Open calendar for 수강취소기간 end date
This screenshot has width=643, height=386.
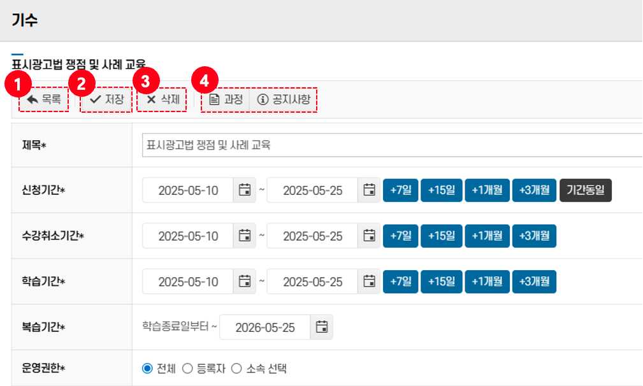369,236
